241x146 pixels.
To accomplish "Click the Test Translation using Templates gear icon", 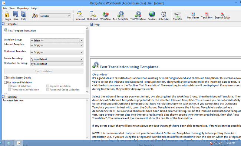I will pyautogui.click(x=96, y=65).
